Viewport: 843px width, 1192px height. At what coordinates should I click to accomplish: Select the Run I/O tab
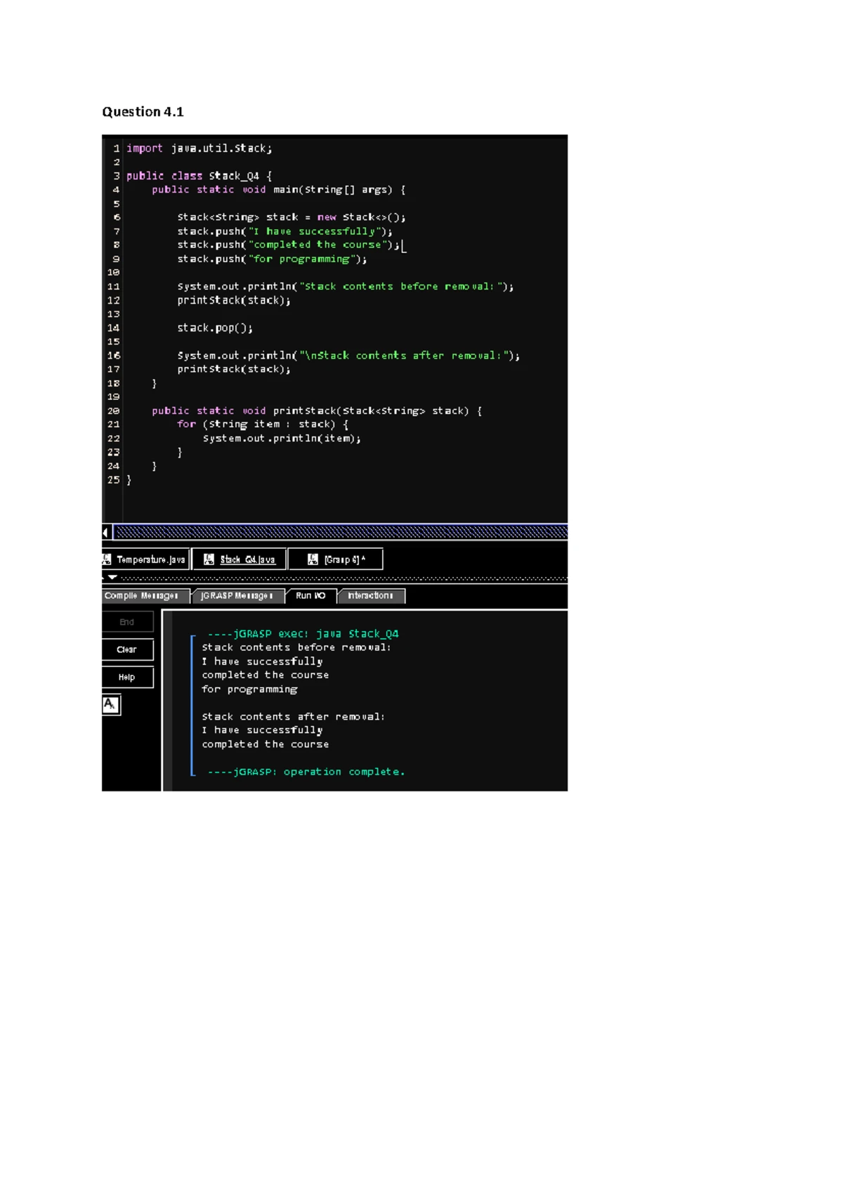311,596
